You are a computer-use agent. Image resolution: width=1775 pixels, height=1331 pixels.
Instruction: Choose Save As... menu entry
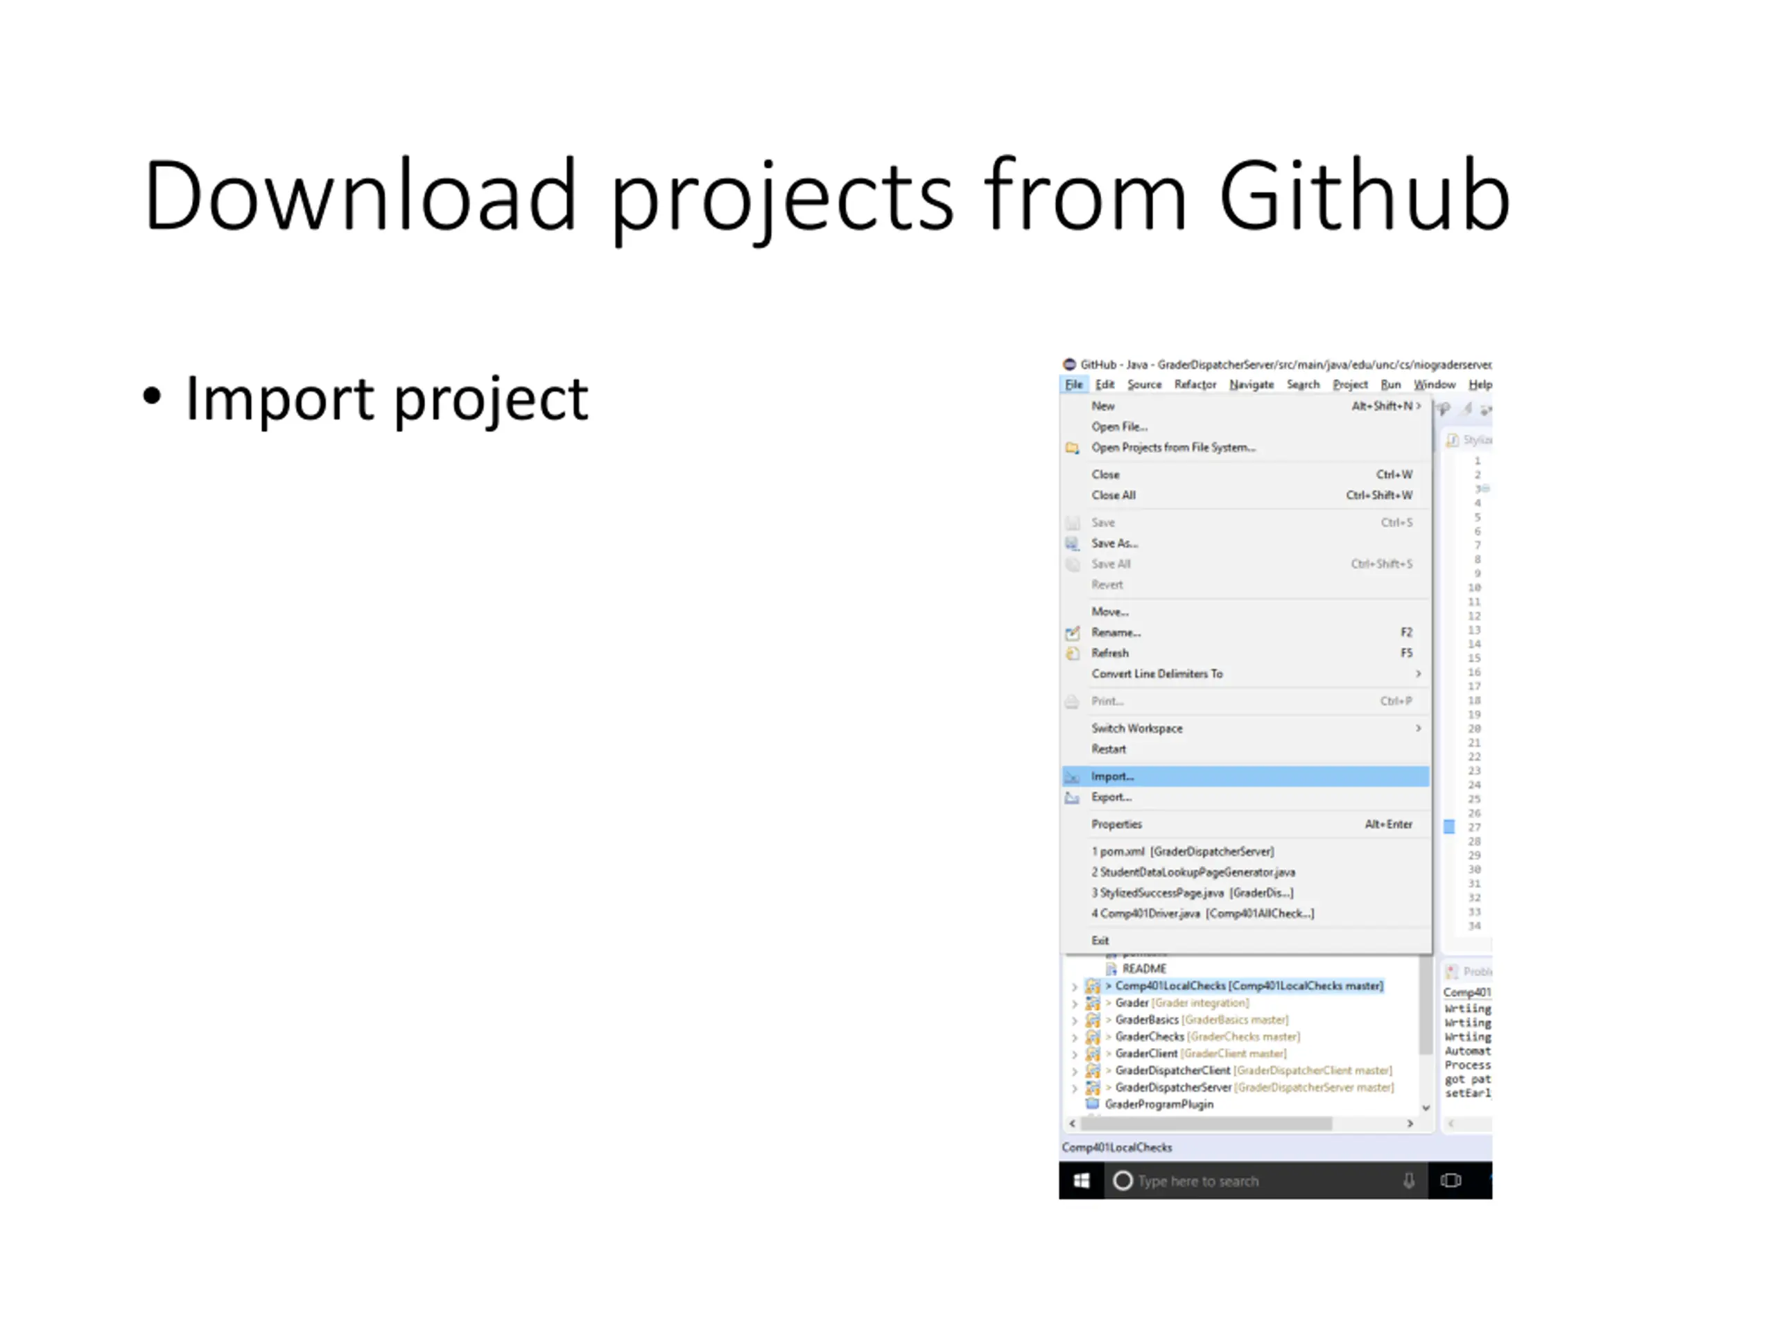coord(1246,543)
